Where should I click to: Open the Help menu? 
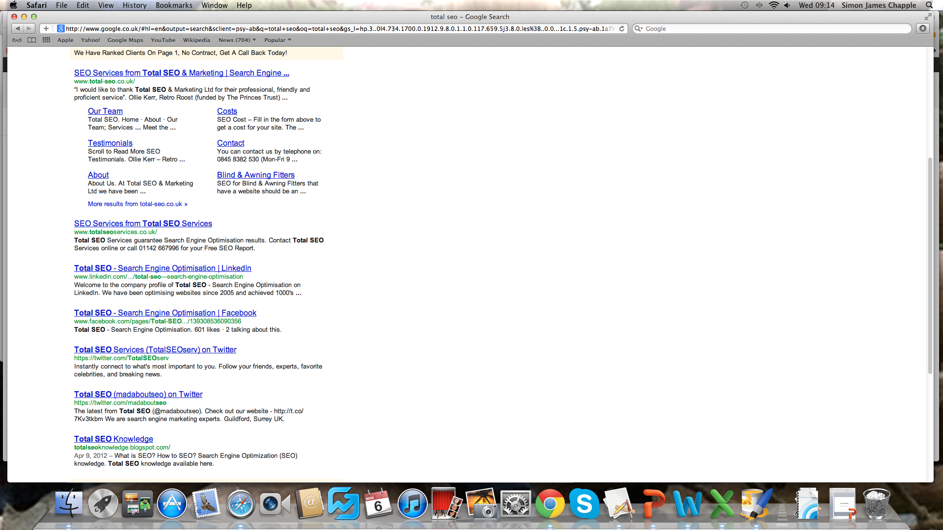point(244,5)
